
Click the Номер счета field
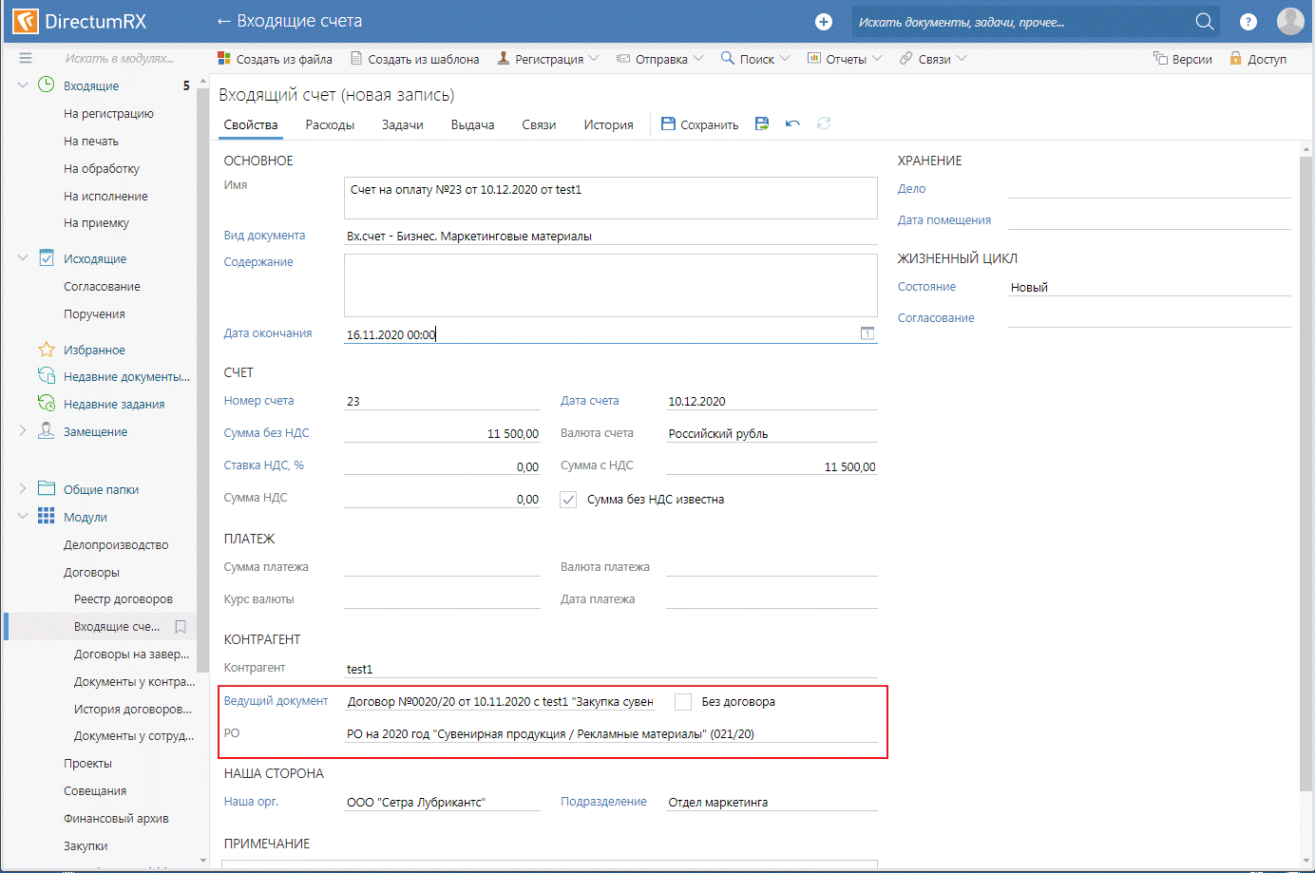point(442,401)
